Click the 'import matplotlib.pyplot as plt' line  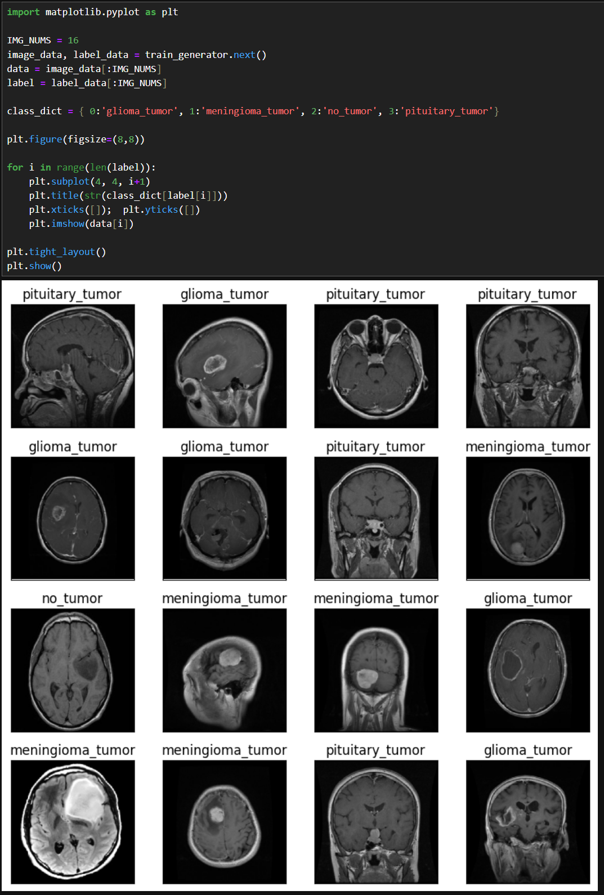tap(92, 12)
